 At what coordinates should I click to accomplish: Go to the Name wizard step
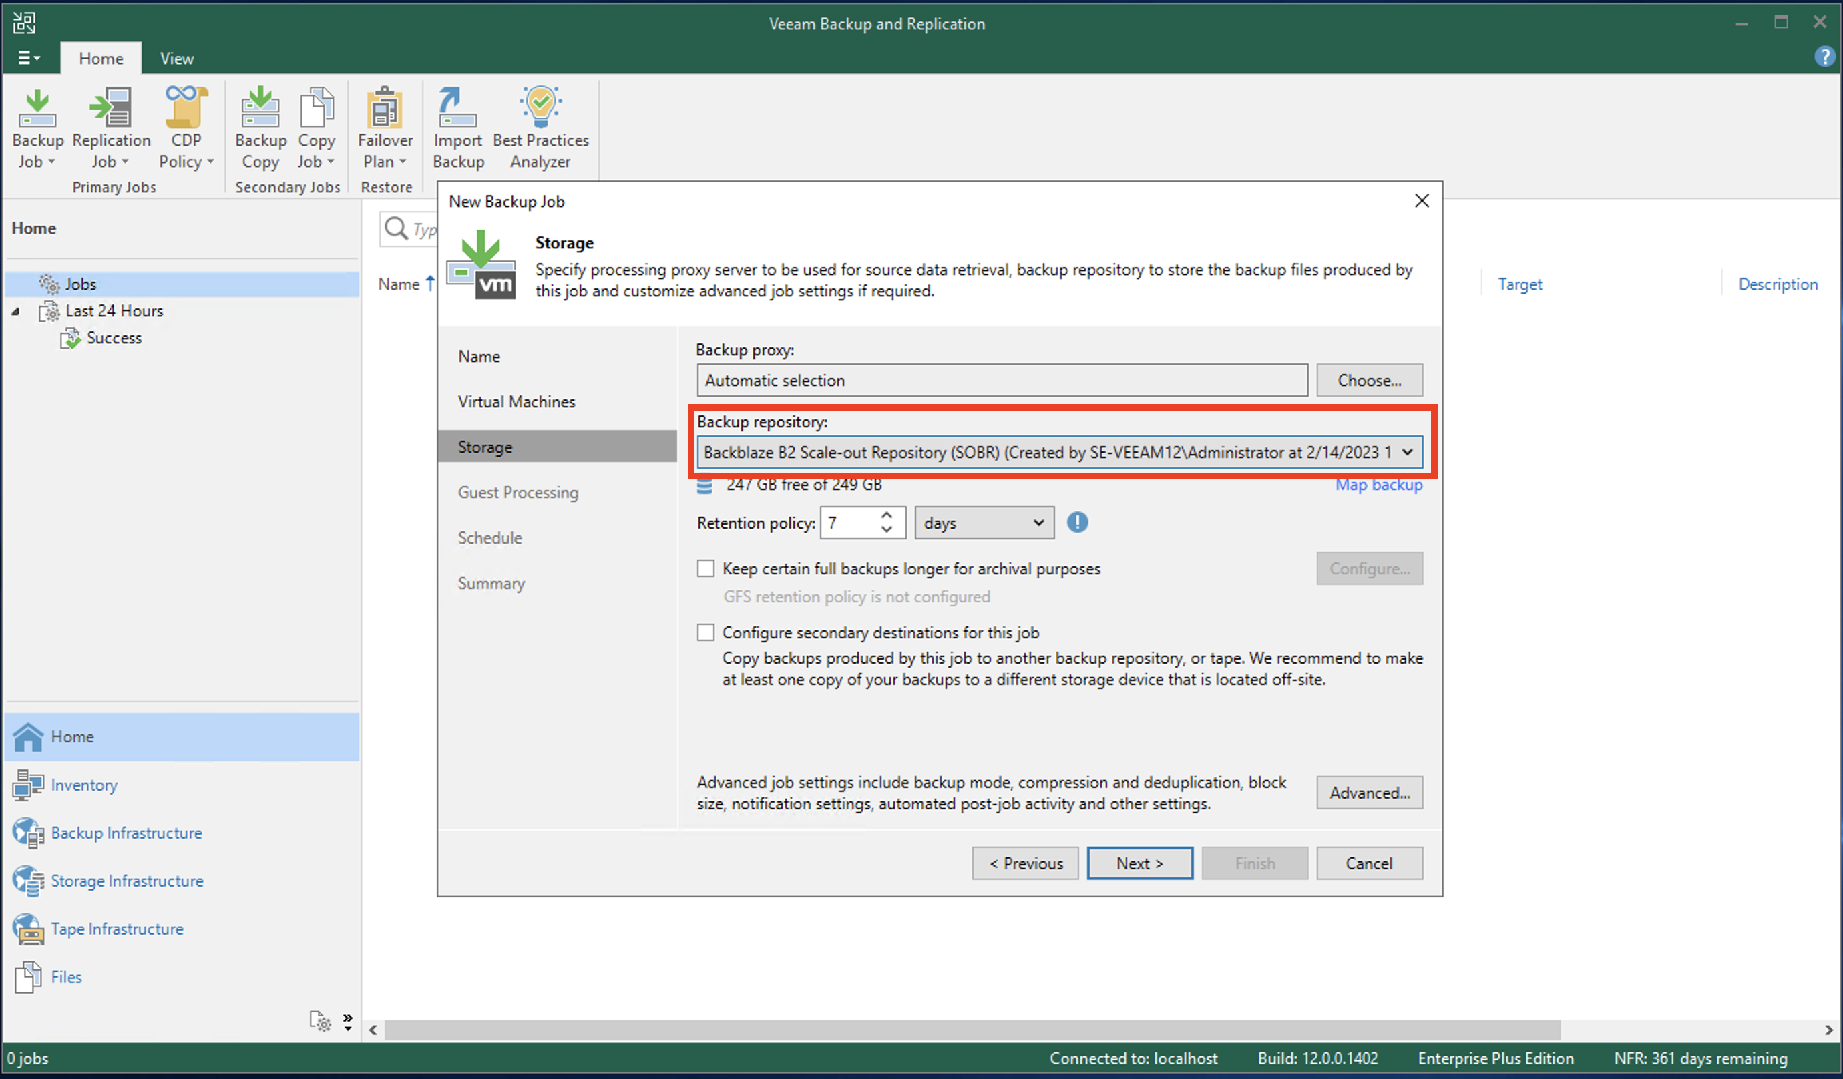pos(479,357)
